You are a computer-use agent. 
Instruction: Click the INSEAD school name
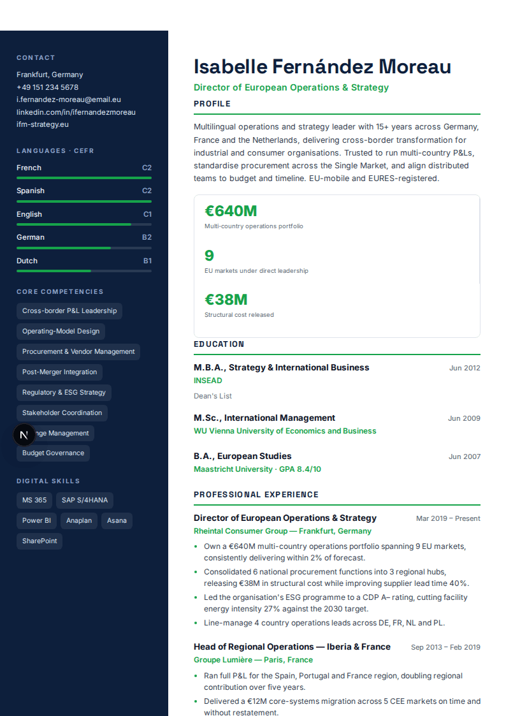point(208,381)
